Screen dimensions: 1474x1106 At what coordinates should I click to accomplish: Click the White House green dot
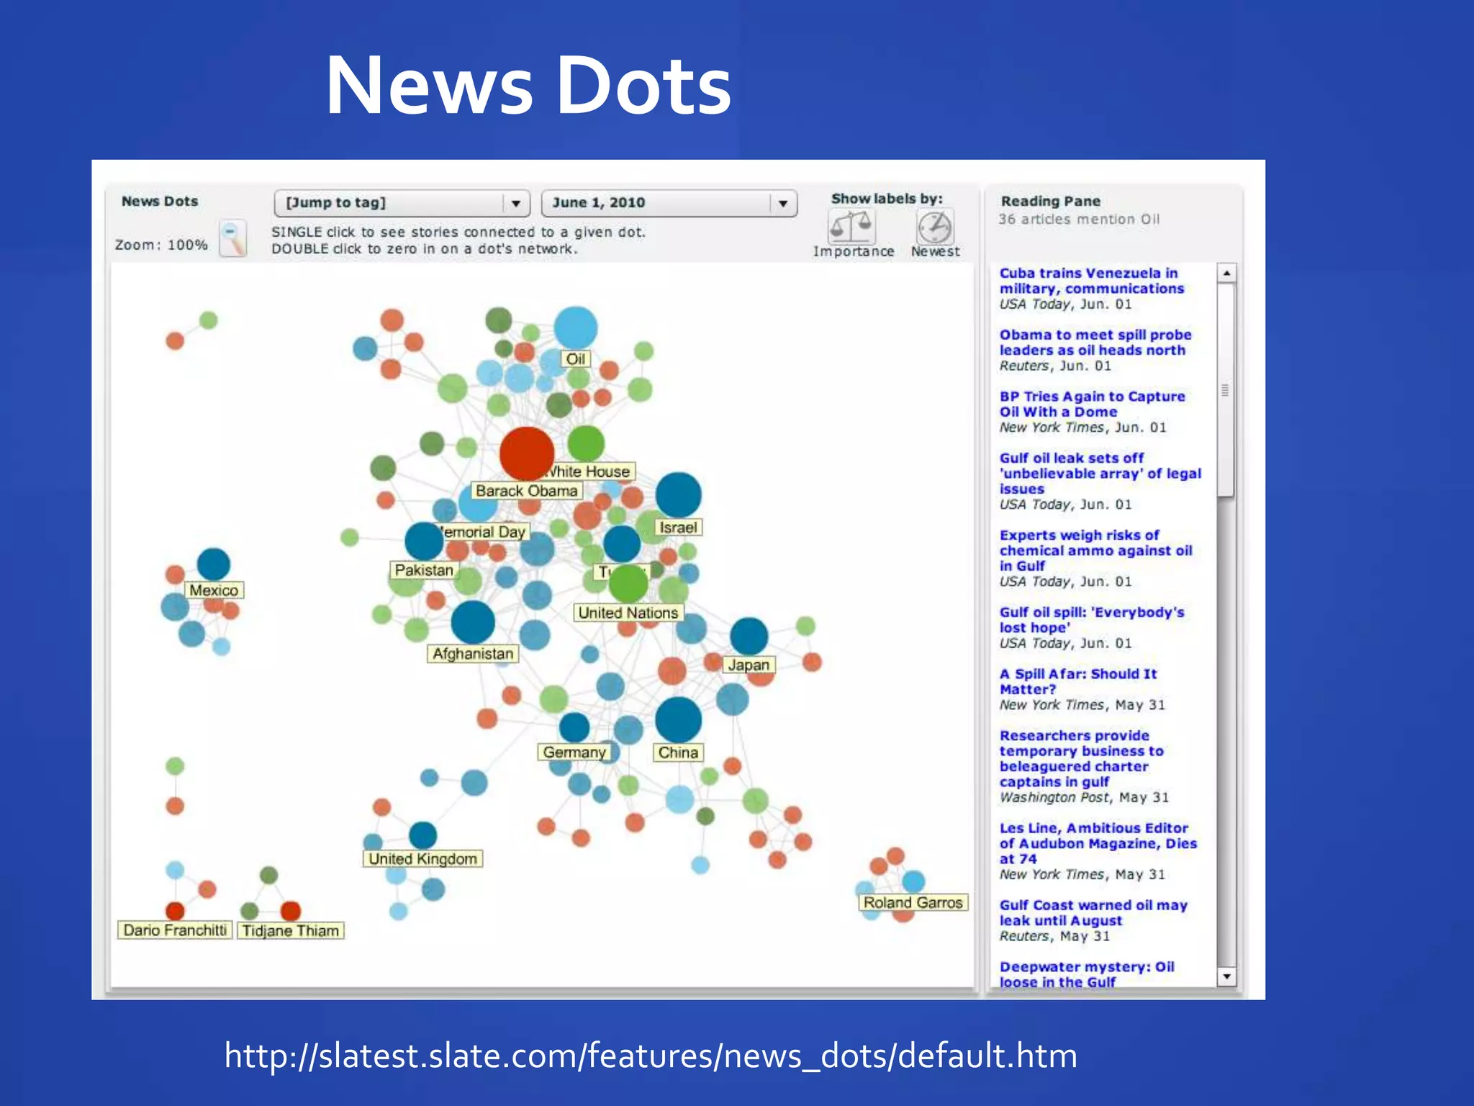[586, 443]
